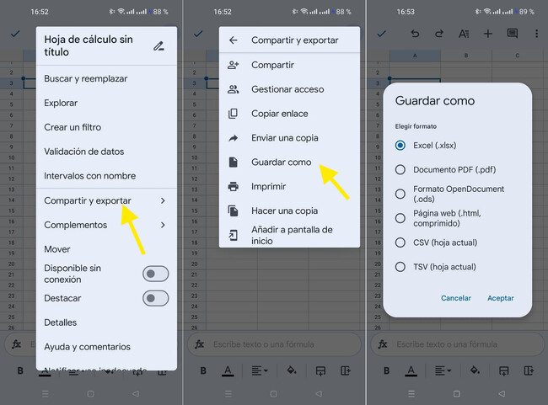Expand the Compartir y exportar submenu chevron
This screenshot has height=405, width=548.
click(x=163, y=200)
